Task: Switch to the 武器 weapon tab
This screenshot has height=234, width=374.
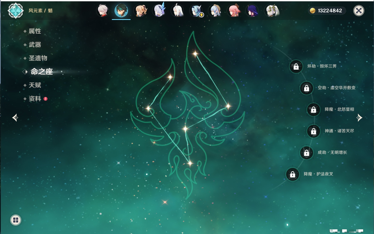Action: point(35,45)
